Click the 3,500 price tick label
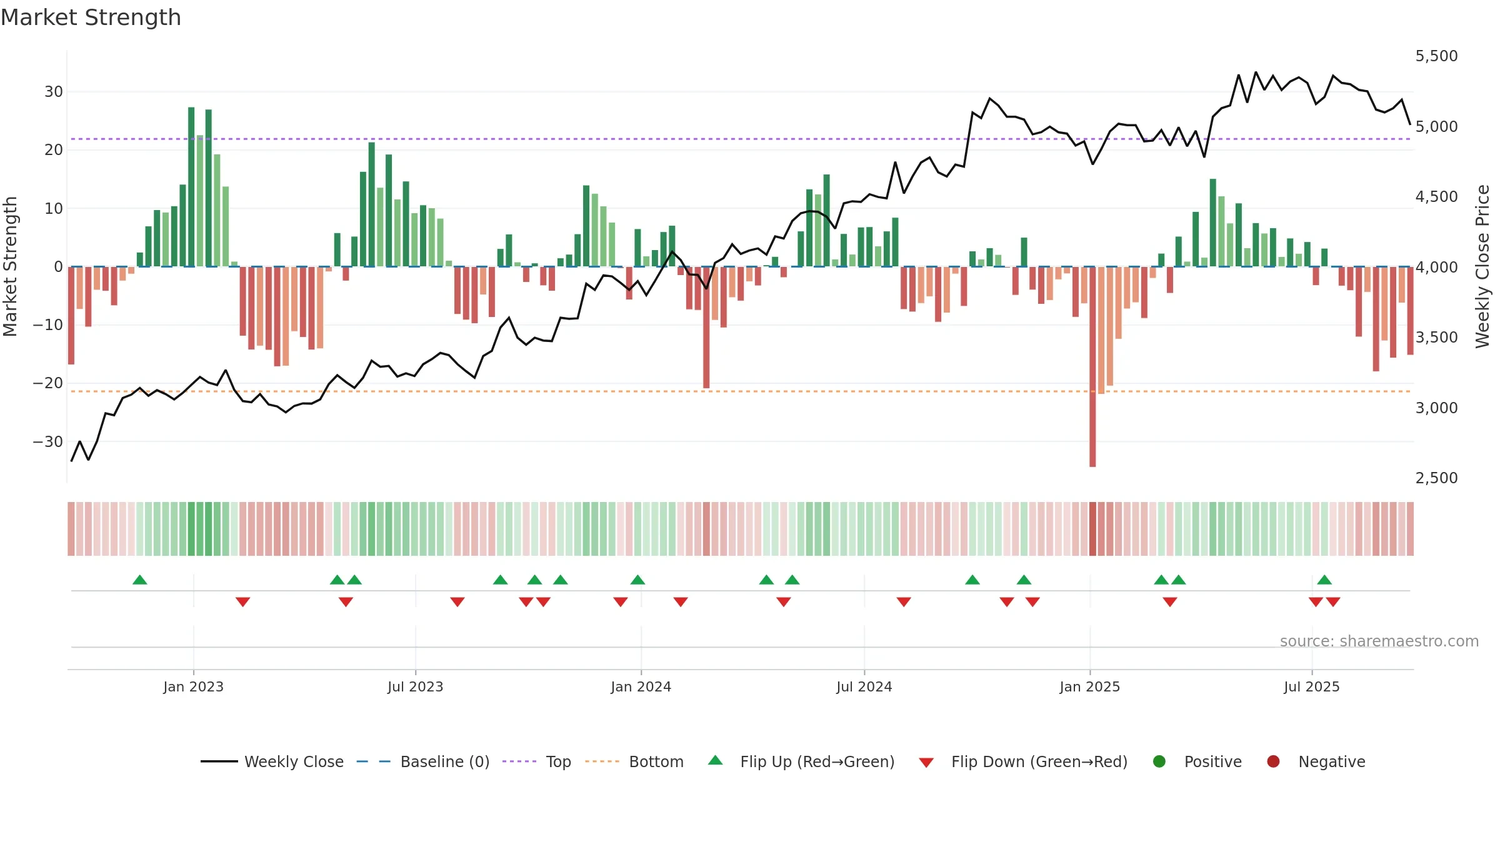Viewport: 1500px width, 844px height. pyautogui.click(x=1437, y=338)
